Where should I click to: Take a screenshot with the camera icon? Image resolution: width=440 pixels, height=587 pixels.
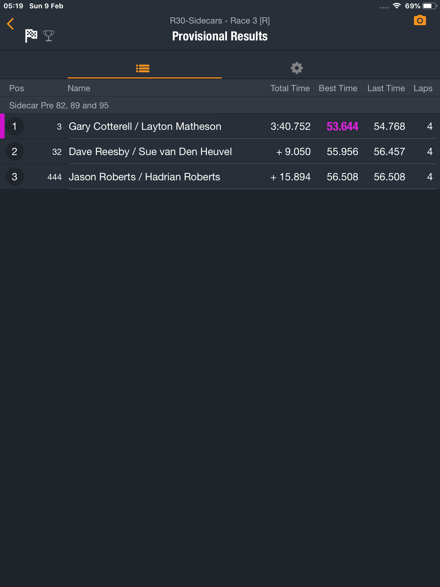[x=420, y=21]
